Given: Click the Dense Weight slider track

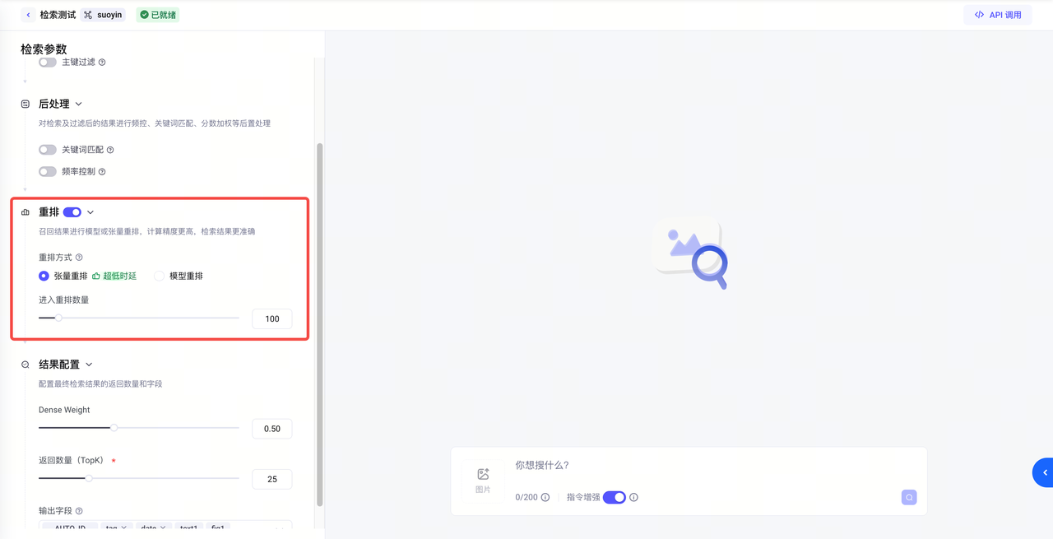Looking at the screenshot, I should 139,428.
